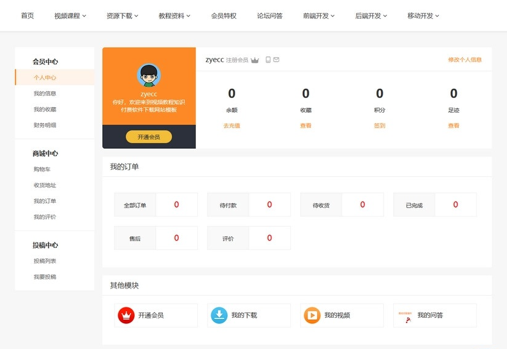507x349 pixels.
Task: Open 论坛问答 in the top navigation
Action: (x=269, y=16)
